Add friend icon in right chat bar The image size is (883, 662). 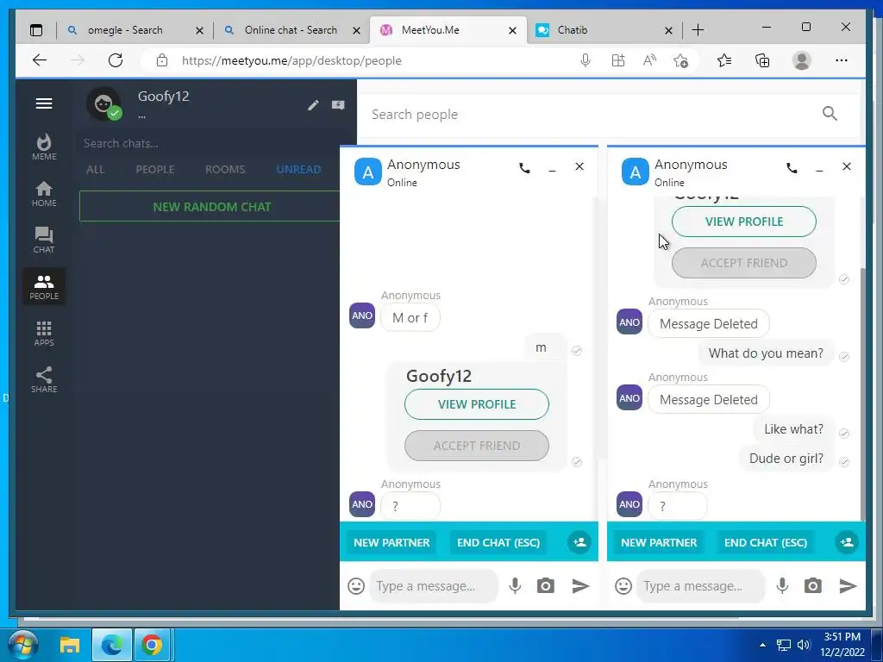coord(847,542)
